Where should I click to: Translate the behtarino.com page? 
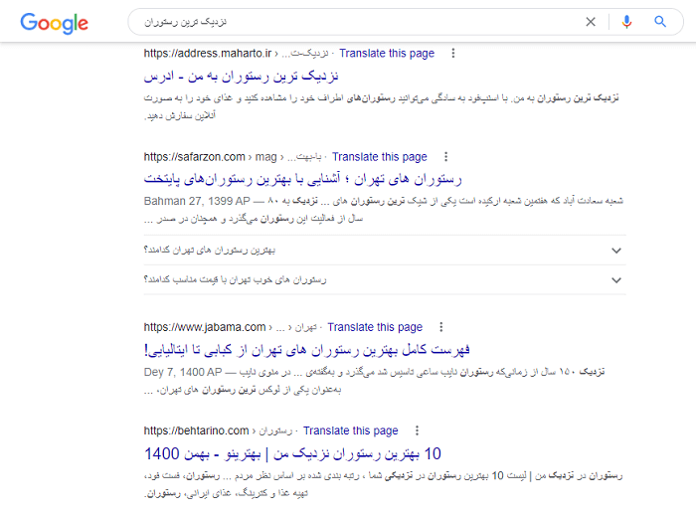(350, 430)
